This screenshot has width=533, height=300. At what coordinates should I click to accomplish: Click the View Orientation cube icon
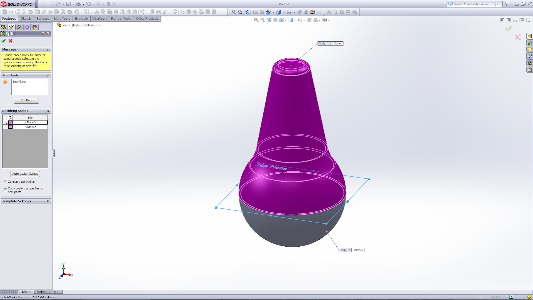pos(278,12)
